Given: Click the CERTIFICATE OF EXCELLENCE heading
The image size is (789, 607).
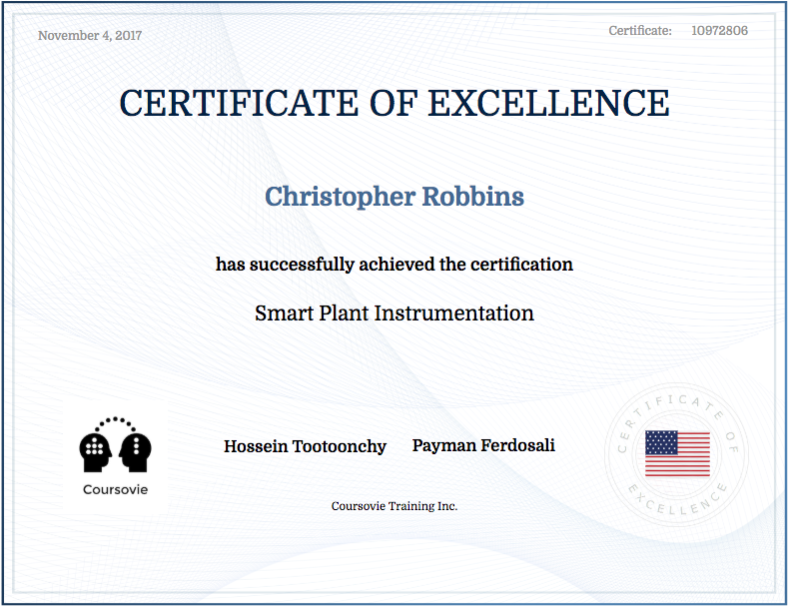Looking at the screenshot, I should click(394, 103).
